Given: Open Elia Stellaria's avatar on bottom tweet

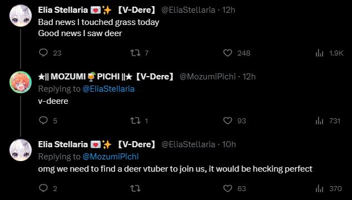Looking at the screenshot, I should (x=21, y=150).
